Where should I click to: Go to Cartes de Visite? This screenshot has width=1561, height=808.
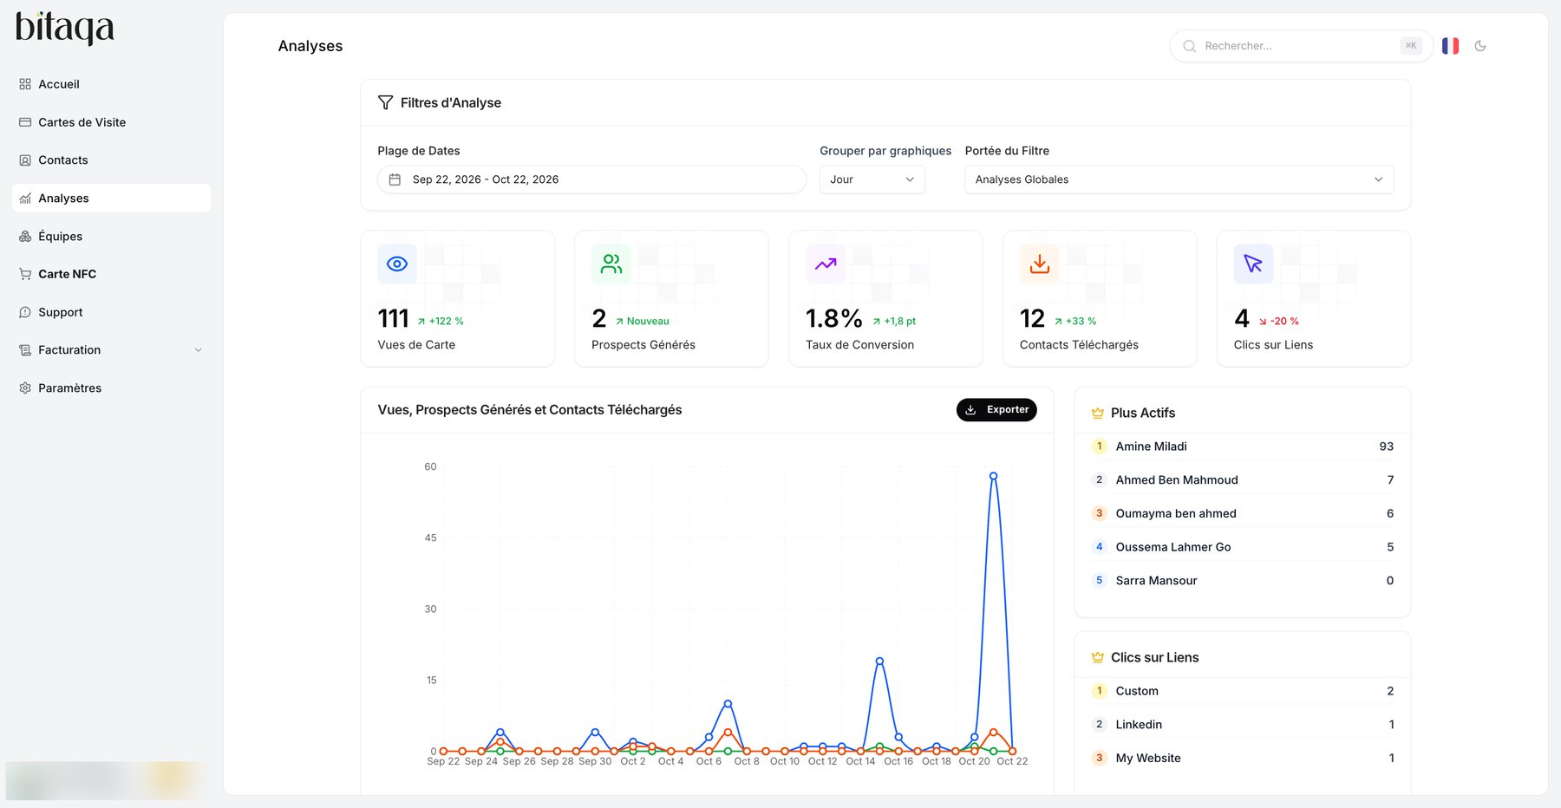(111, 122)
